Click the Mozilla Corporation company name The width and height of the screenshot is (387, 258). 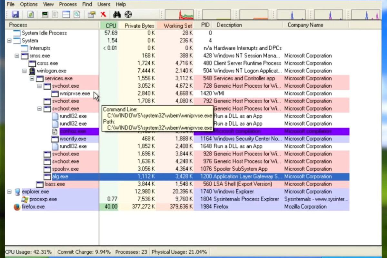[x=305, y=207]
